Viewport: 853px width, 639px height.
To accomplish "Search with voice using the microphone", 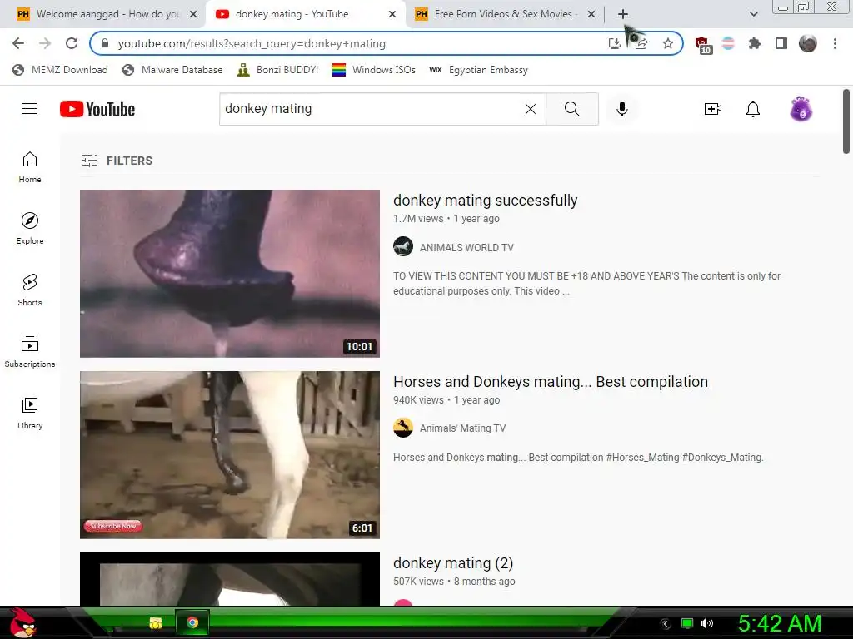I will (621, 109).
